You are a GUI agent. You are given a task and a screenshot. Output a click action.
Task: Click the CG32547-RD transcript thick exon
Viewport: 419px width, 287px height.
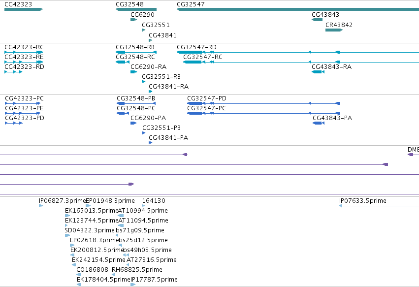coord(190,52)
